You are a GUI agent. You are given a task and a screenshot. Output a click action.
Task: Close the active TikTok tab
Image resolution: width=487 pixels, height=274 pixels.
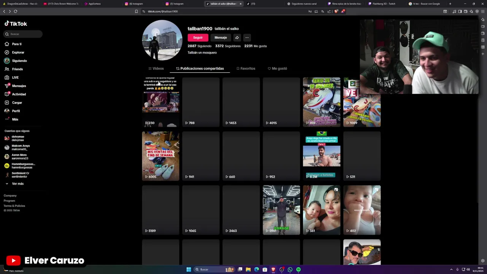point(240,4)
